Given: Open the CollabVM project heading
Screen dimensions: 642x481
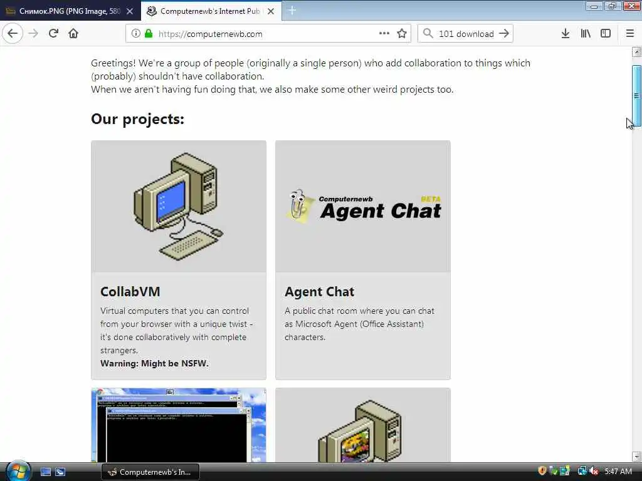Looking at the screenshot, I should point(130,292).
